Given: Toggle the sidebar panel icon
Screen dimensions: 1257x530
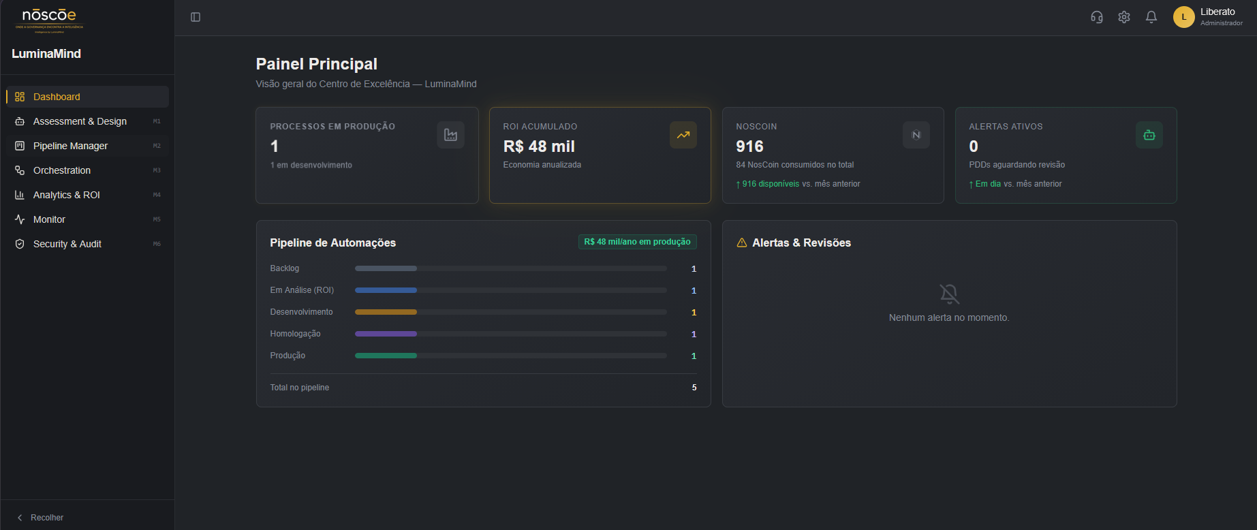Looking at the screenshot, I should 196,17.
